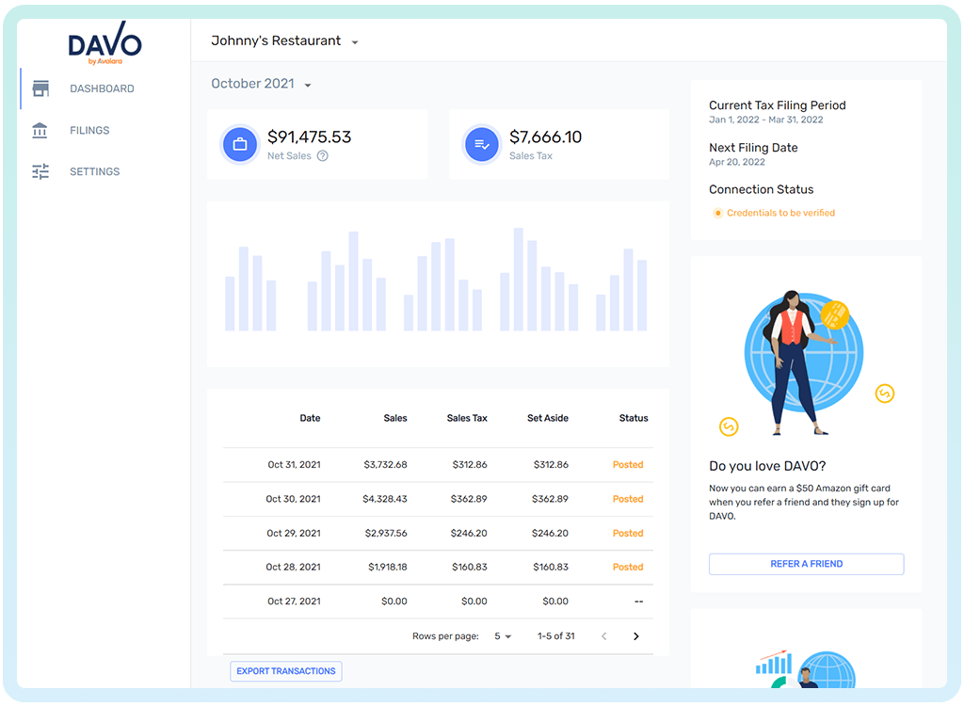Click the Settings sliders icon

[40, 171]
